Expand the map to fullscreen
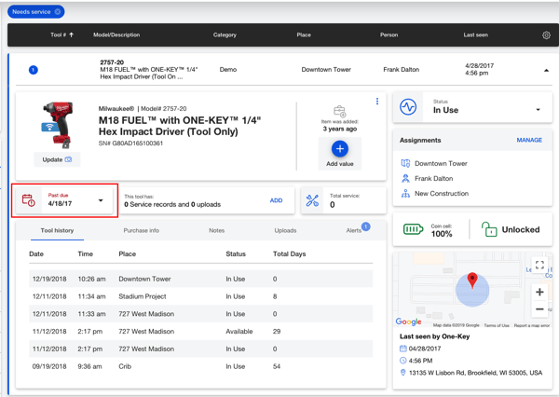The width and height of the screenshot is (559, 397). click(x=539, y=265)
